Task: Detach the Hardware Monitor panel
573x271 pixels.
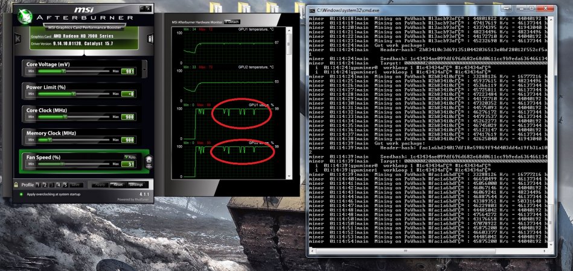Action: click(x=232, y=22)
